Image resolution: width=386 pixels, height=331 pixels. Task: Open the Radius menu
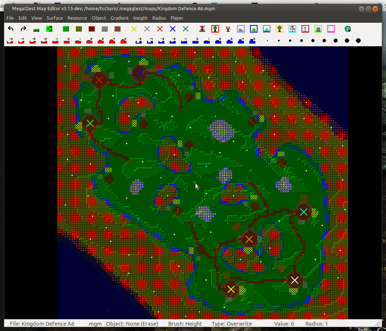coord(159,18)
